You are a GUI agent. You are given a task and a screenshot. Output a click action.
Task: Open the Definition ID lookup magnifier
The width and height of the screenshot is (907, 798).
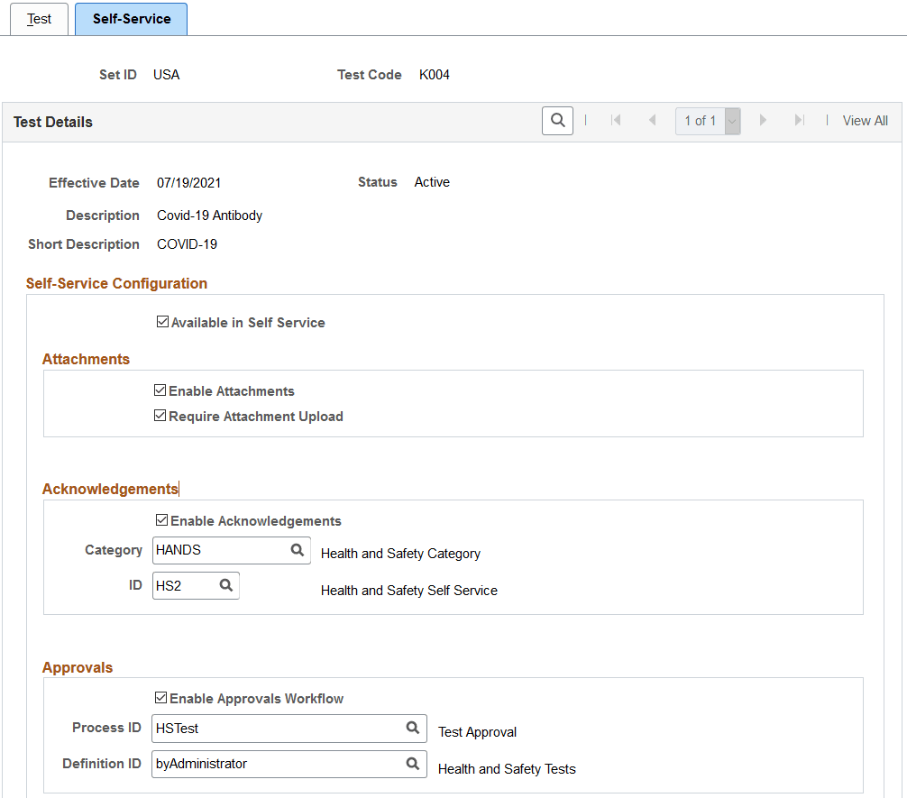pos(413,763)
